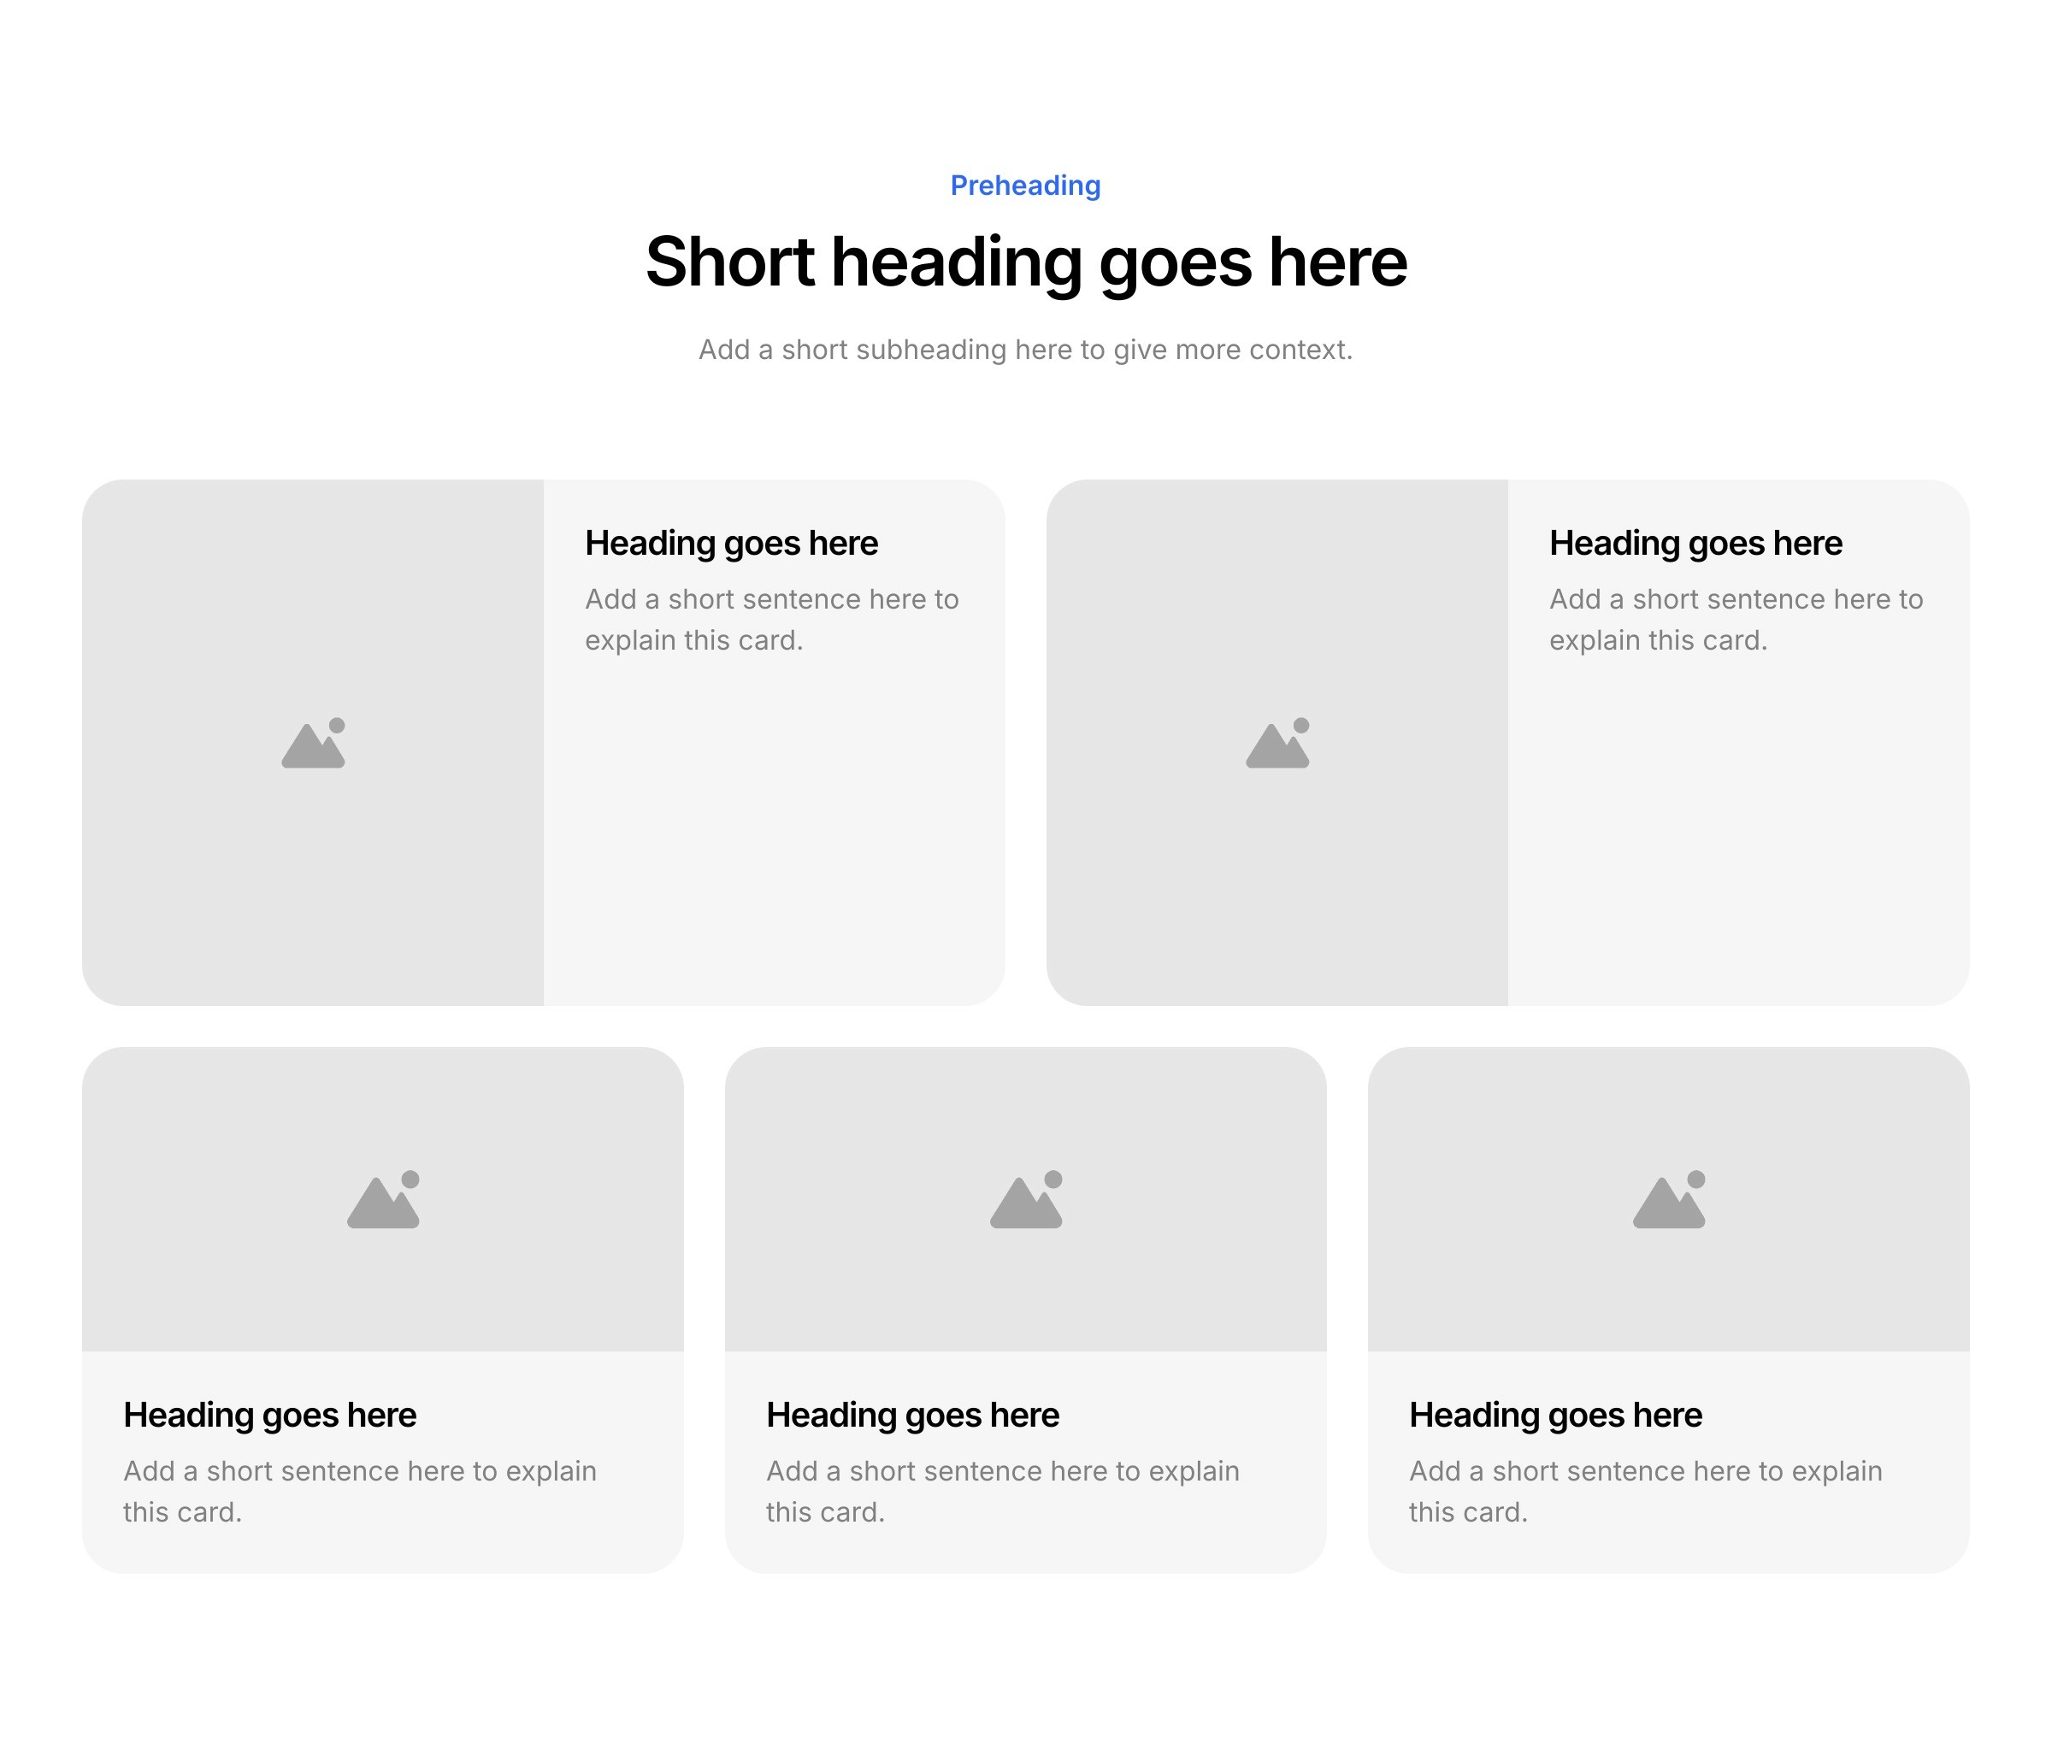The image size is (2052, 1737).
Task: Click description text in the bottom-left card
Action: coord(359,1491)
